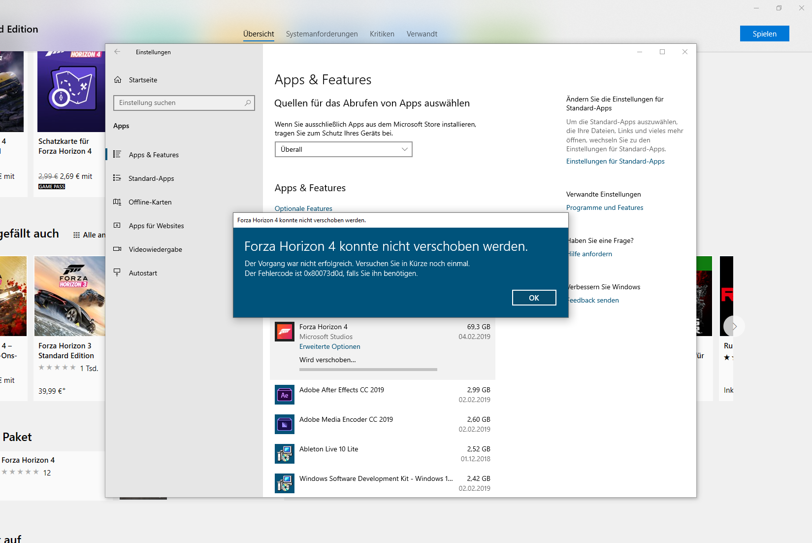Viewport: 812px width, 543px height.
Task: Click Hilfe anfordern link
Action: pyautogui.click(x=590, y=254)
